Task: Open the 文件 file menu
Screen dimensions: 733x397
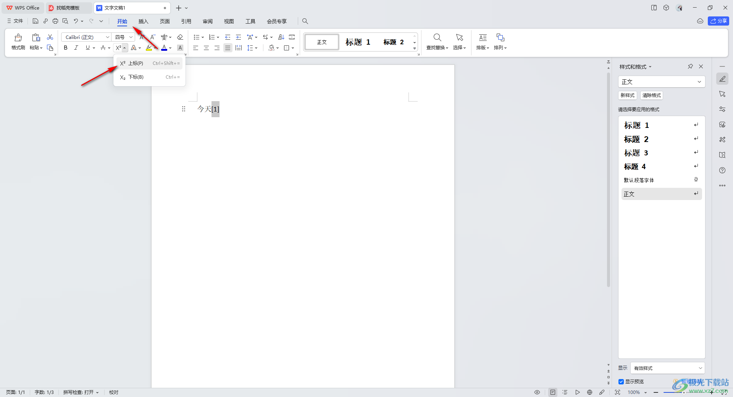Action: point(15,21)
